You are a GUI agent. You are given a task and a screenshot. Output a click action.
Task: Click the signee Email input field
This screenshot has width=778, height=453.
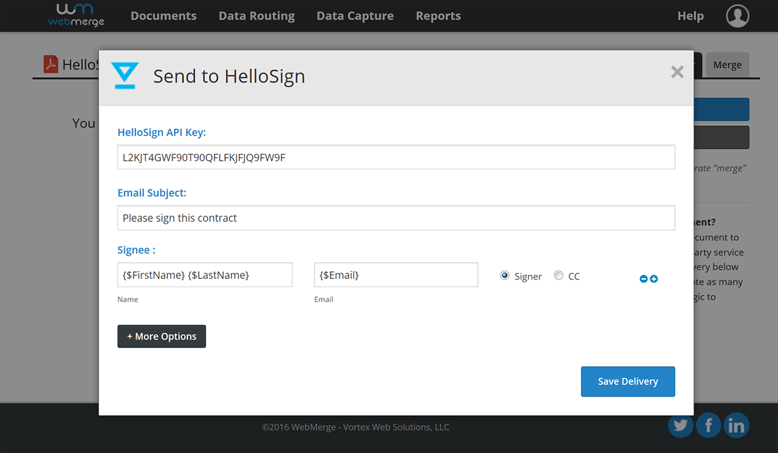tap(396, 274)
